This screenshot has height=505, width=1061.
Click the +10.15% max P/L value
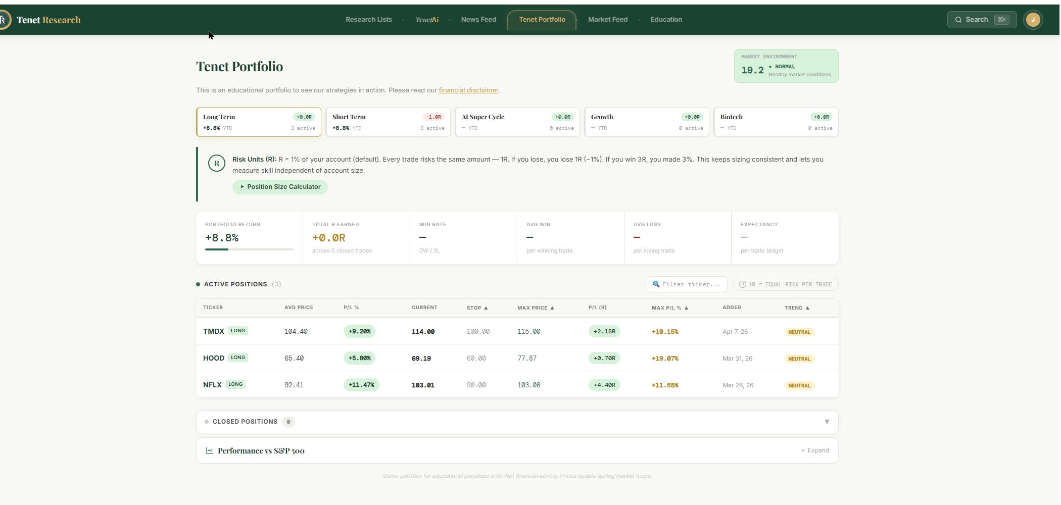(x=665, y=332)
